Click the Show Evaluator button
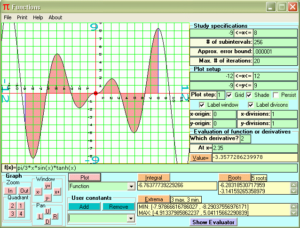 point(213,222)
